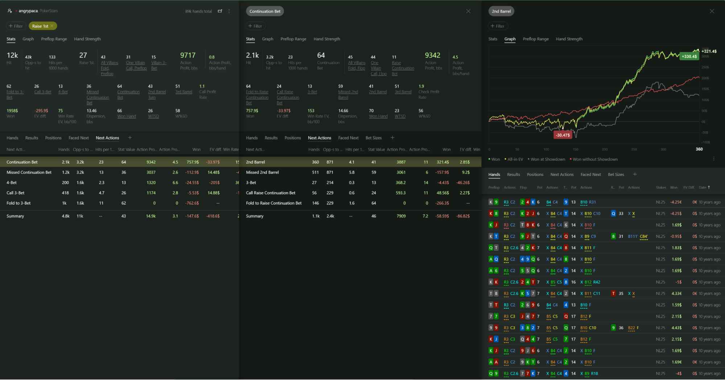Open the Filter dropdown in the 2nd Barrel panel
This screenshot has width=725, height=380.
point(498,26)
